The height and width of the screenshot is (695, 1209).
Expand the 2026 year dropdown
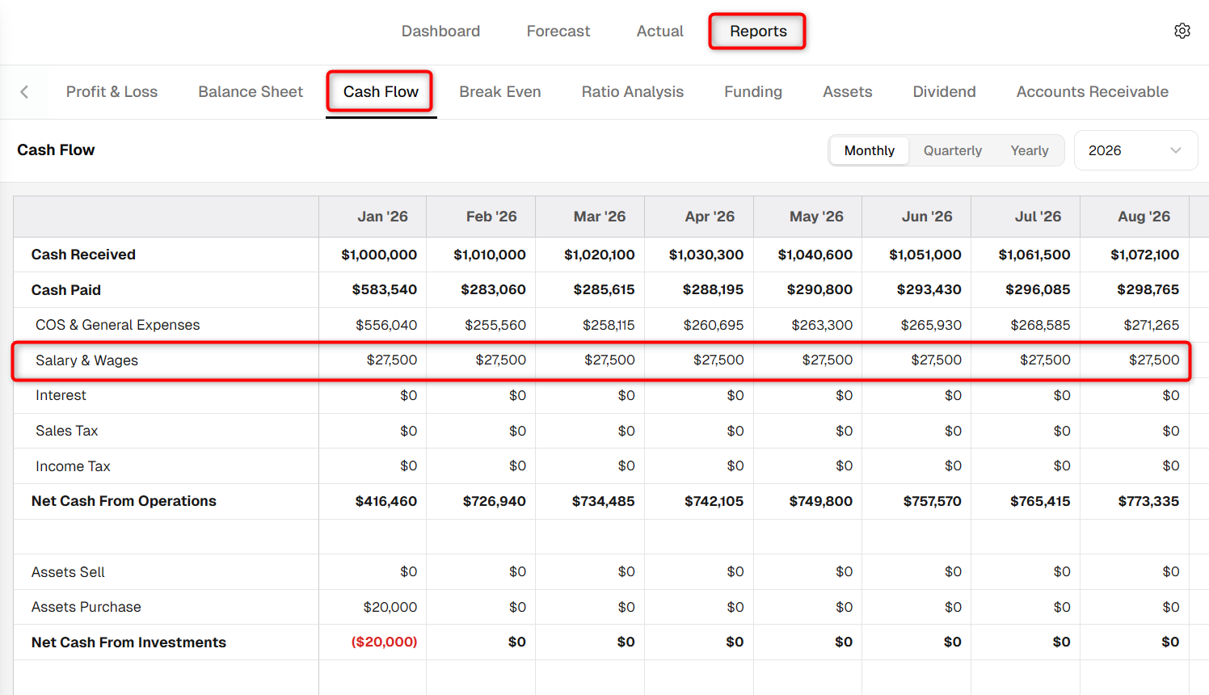(x=1135, y=150)
